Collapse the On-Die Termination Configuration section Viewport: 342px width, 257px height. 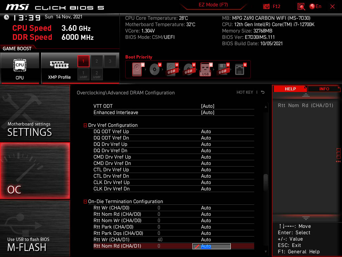click(85, 201)
